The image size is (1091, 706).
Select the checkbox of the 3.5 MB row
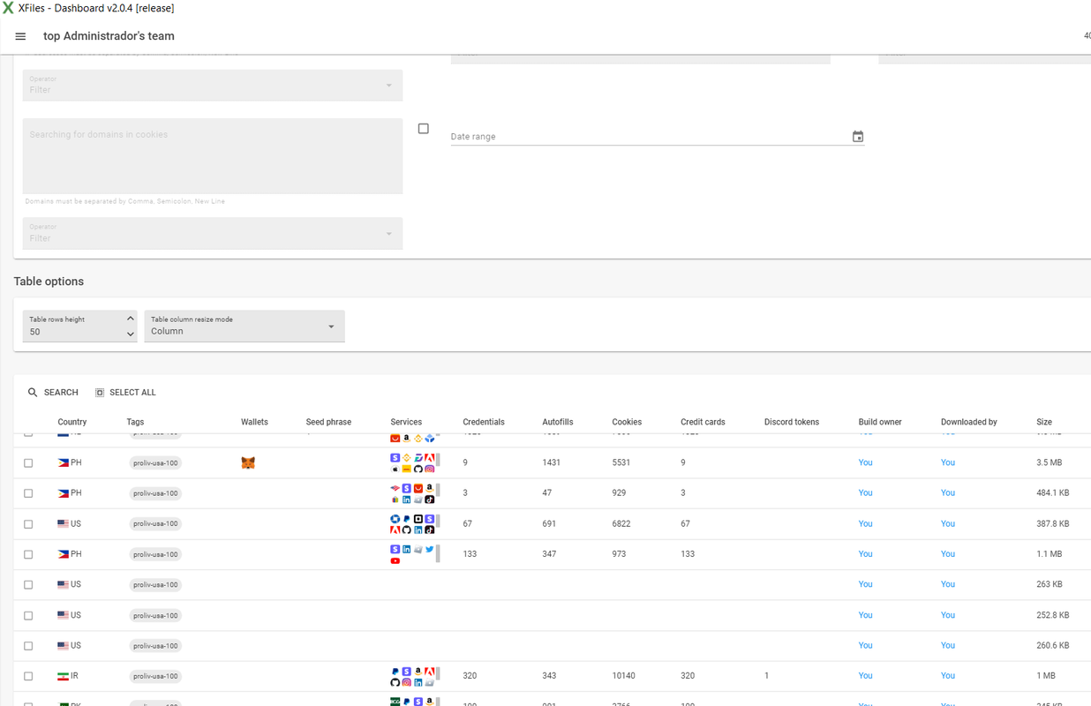[x=28, y=462]
